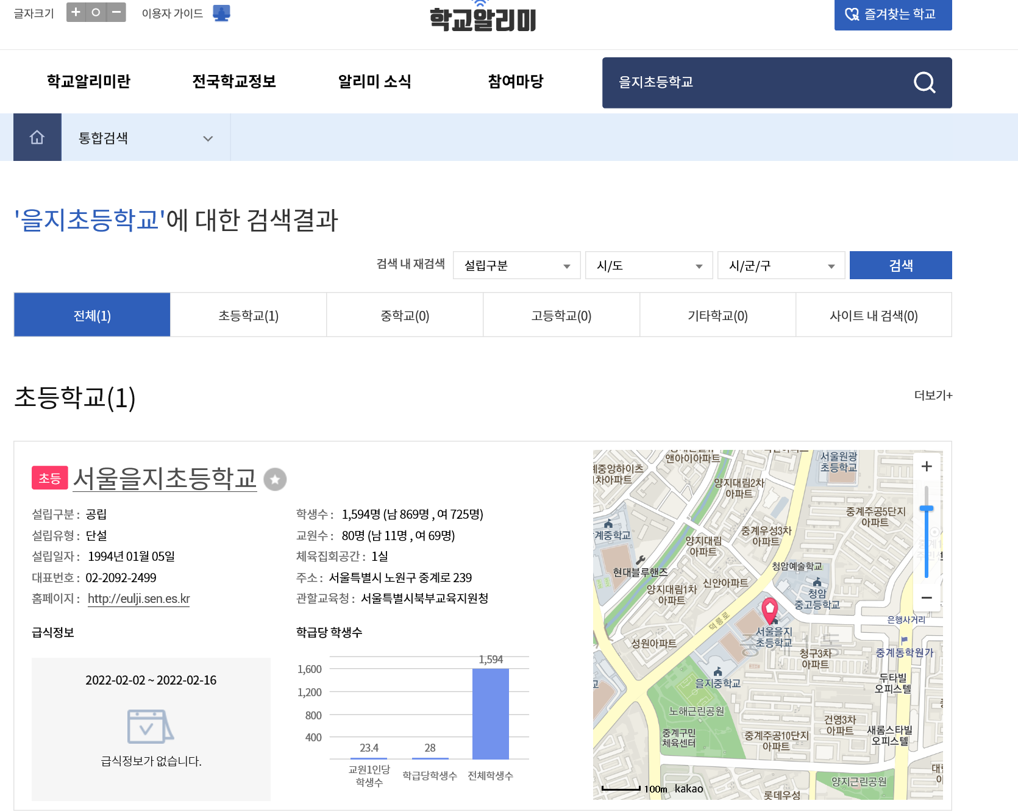This screenshot has height=812, width=1018.
Task: Click the magnifier search icon
Action: (925, 82)
